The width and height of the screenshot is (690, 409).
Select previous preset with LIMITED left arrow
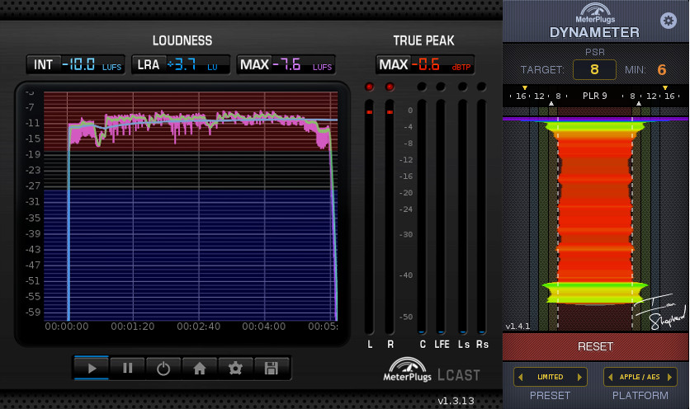[x=521, y=377]
